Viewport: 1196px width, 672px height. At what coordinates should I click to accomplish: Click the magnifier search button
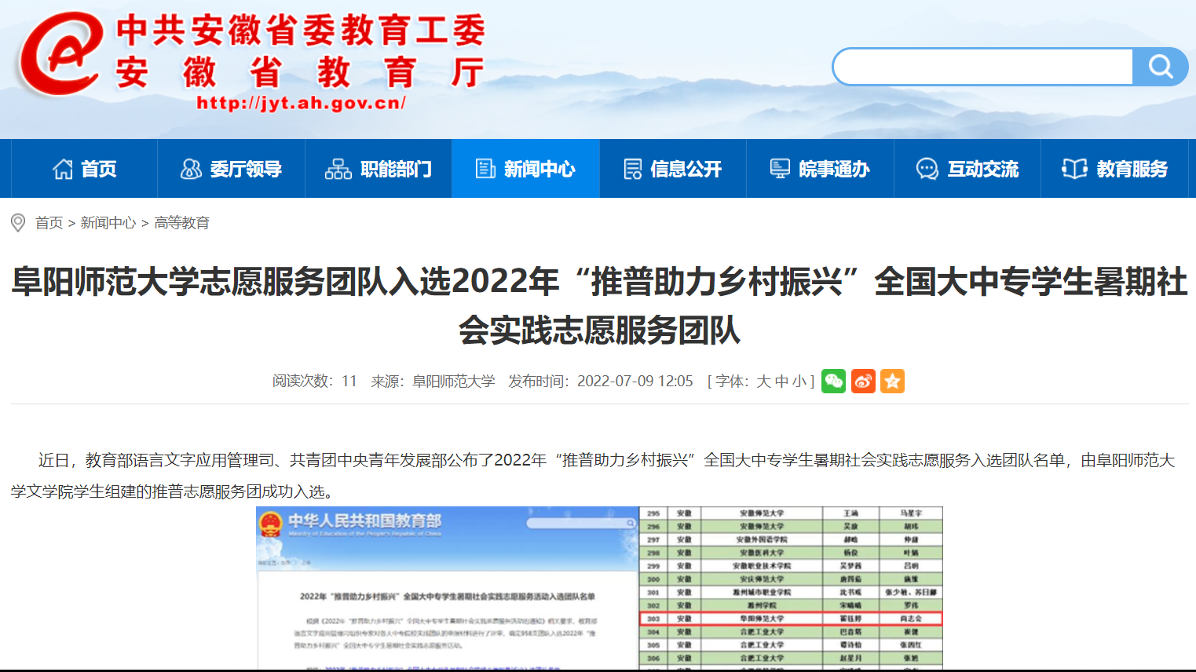point(1160,67)
